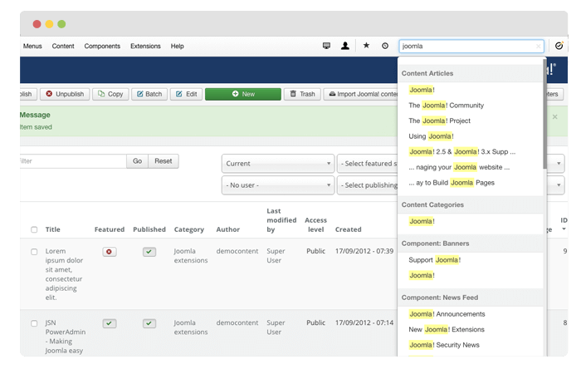
Task: Toggle featured status of Lorem ipsum article
Action: click(110, 252)
